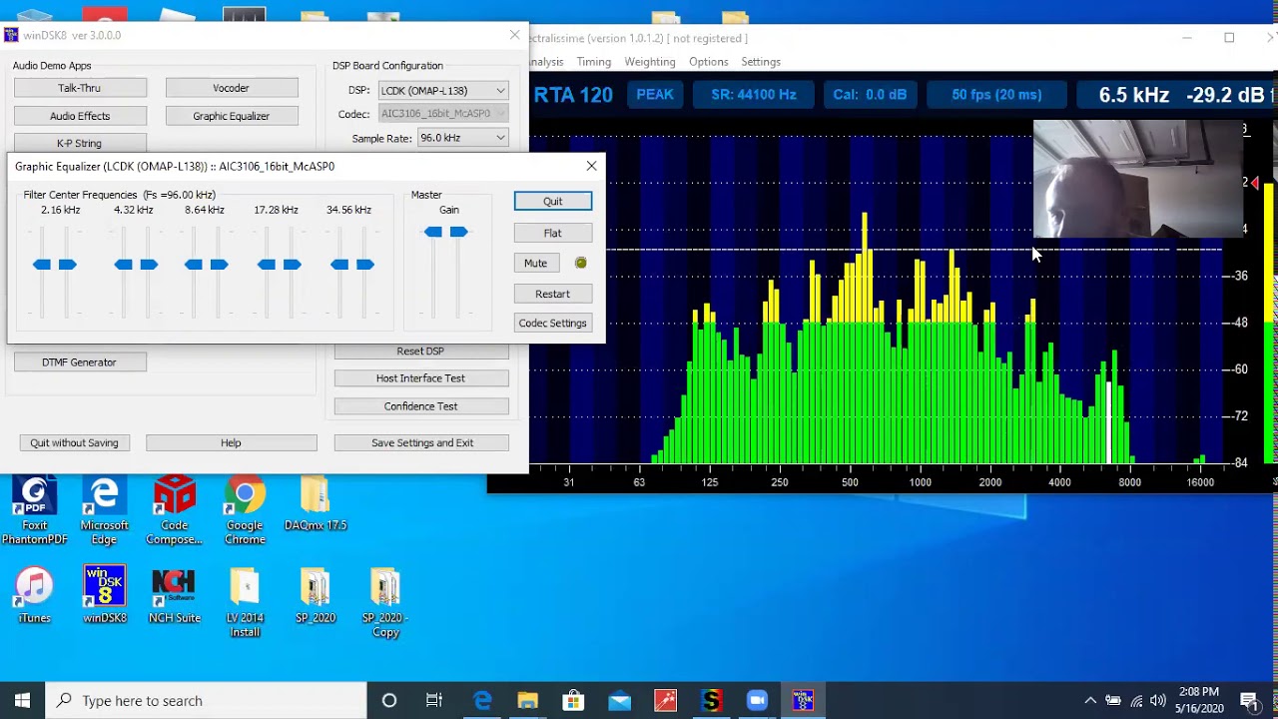The width and height of the screenshot is (1278, 719).
Task: Open the Mail app from taskbar
Action: click(x=620, y=700)
